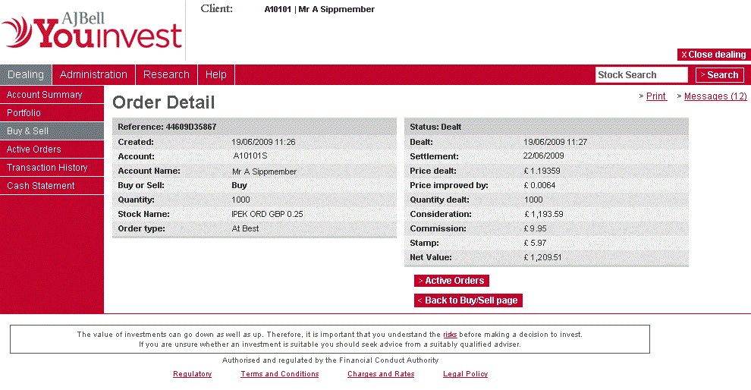This screenshot has height=390, width=751.
Task: Click the Close dealing button
Action: [x=713, y=55]
